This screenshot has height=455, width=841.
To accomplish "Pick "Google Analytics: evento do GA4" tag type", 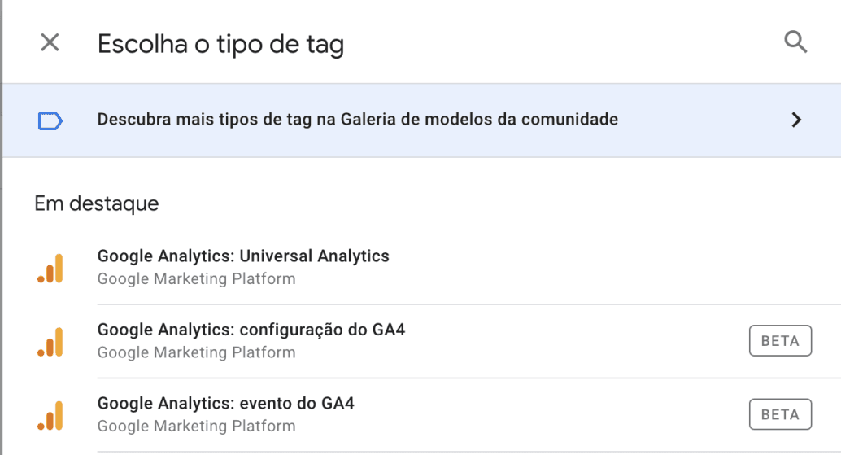I will pos(225,403).
